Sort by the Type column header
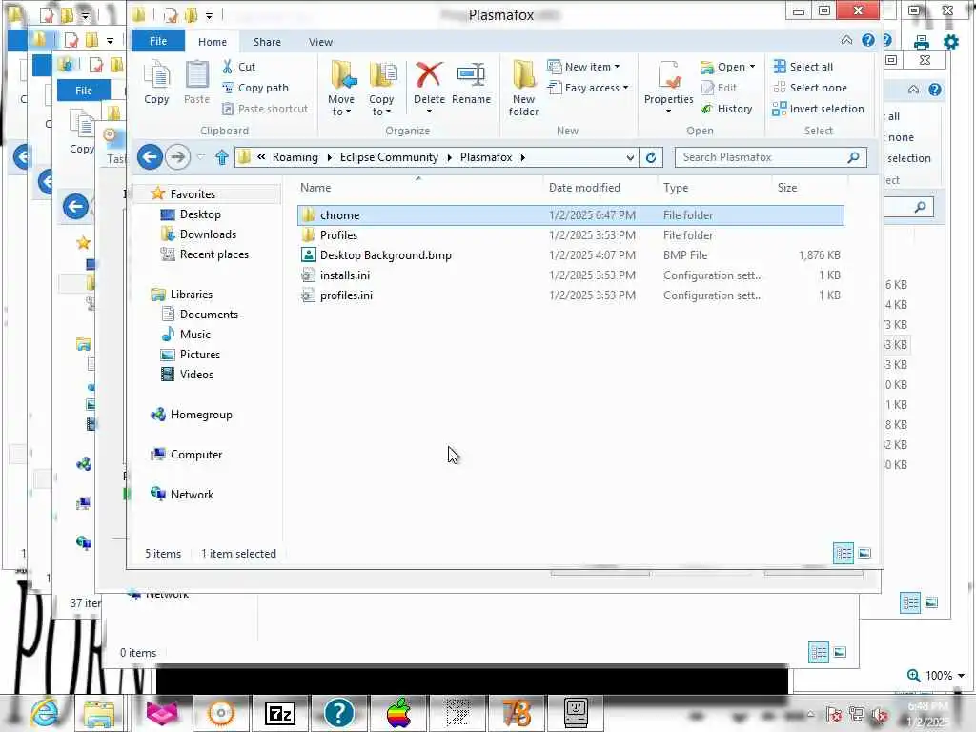Screen dimensions: 976x732 714,188
